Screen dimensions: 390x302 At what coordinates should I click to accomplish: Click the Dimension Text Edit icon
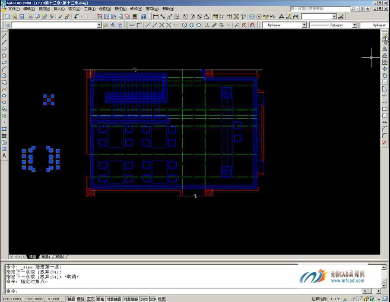289,16
